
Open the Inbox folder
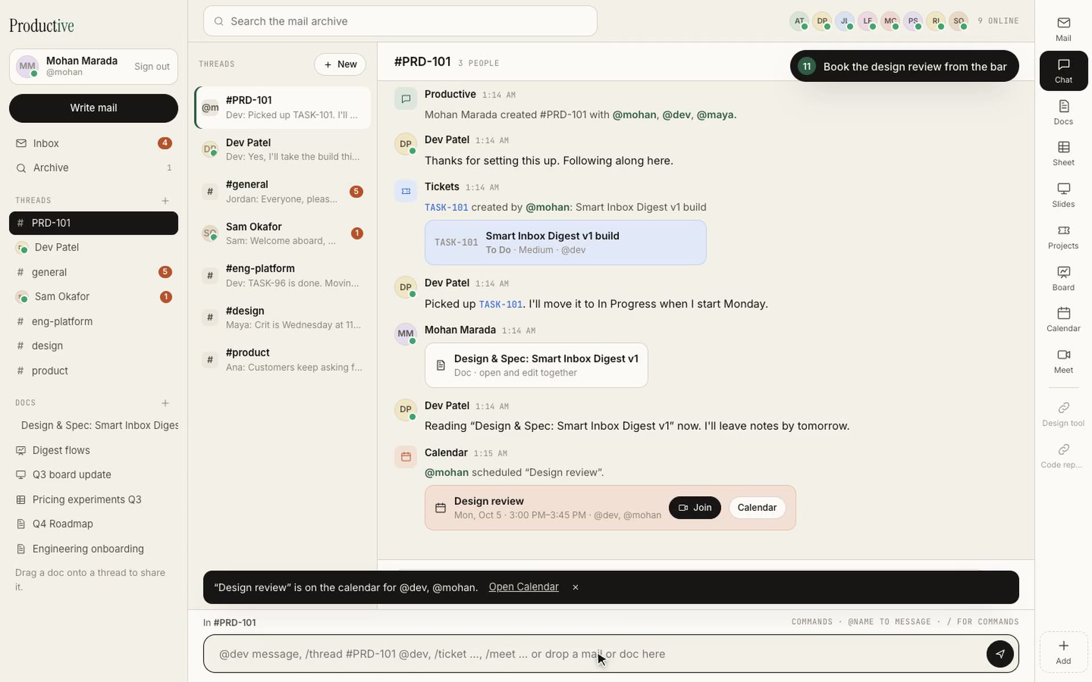click(x=93, y=143)
